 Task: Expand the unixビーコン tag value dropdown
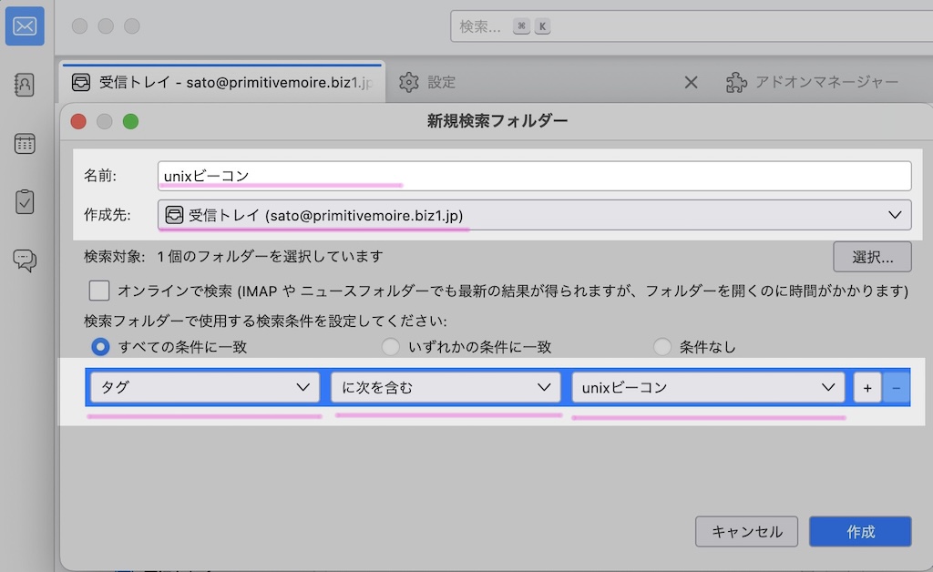(x=708, y=388)
